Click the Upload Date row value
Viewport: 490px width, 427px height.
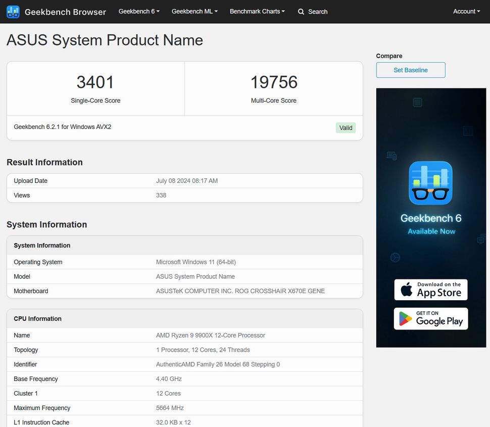(186, 181)
